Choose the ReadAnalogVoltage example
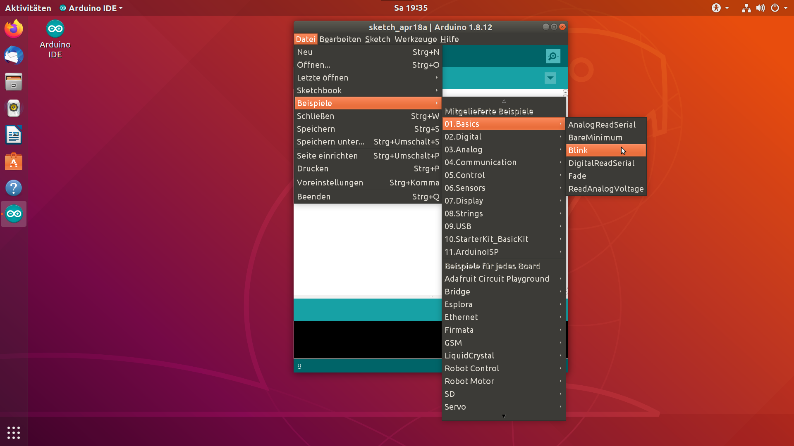The image size is (794, 446). click(x=606, y=189)
